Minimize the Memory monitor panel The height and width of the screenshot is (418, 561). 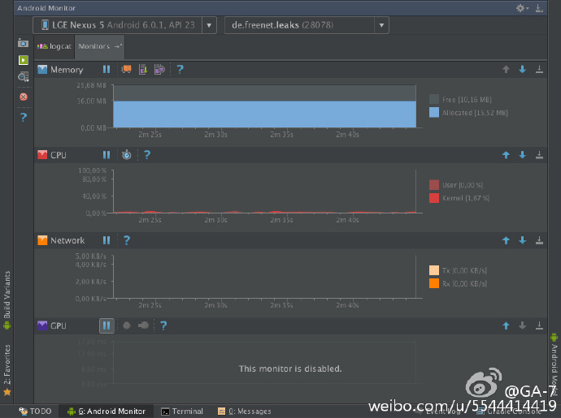(x=539, y=69)
